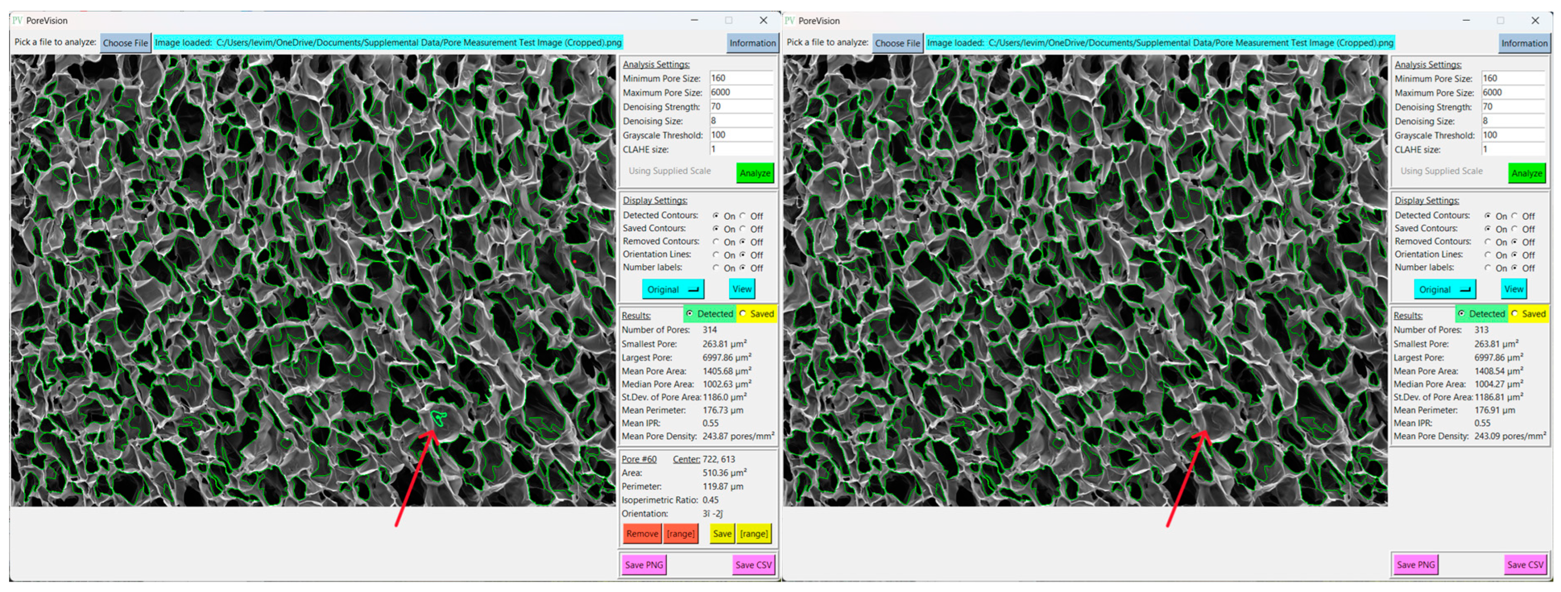Click the highlighted pore contour above the left red arrow
The height and width of the screenshot is (592, 1561).
click(439, 417)
